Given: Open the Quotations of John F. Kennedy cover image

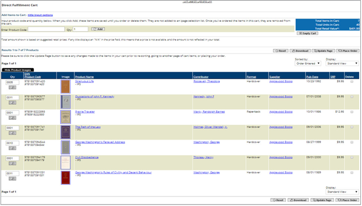Looking at the screenshot, I should (x=65, y=102).
